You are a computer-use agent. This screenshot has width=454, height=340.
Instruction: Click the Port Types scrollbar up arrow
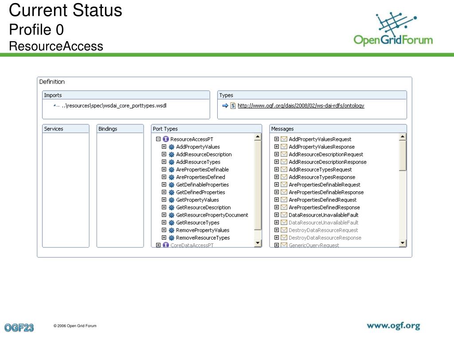pyautogui.click(x=258, y=137)
